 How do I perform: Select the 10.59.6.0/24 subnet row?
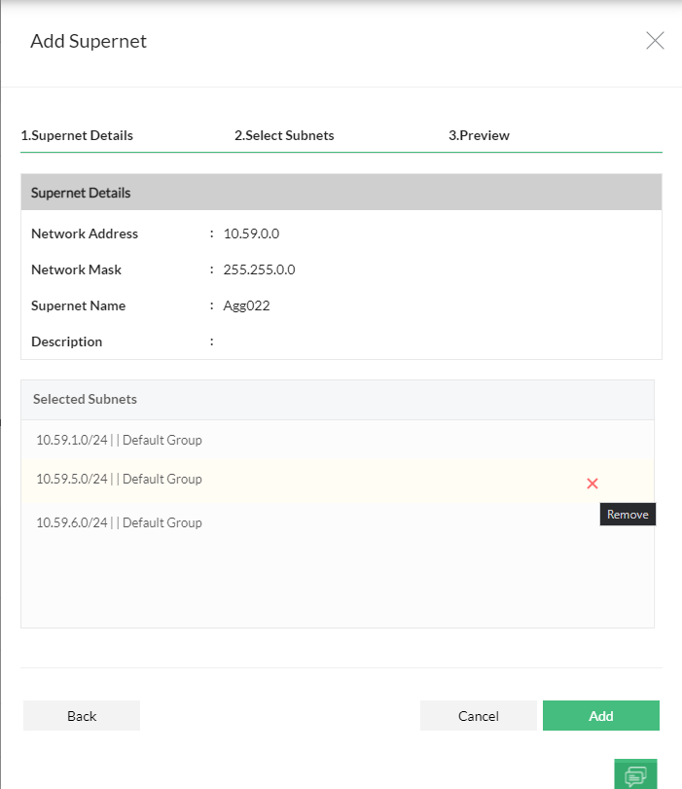click(120, 522)
